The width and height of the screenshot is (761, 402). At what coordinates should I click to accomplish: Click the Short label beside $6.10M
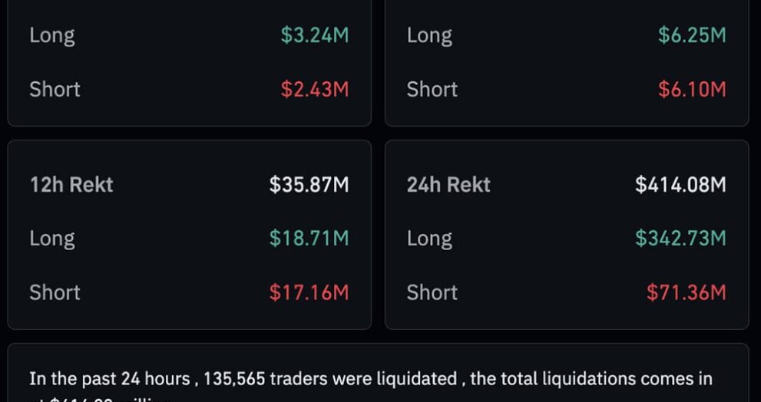point(432,89)
